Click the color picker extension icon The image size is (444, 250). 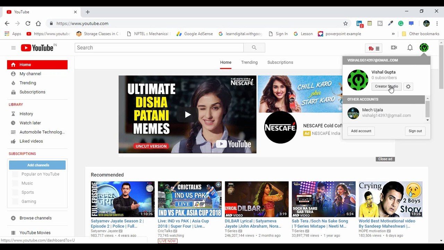(390, 24)
